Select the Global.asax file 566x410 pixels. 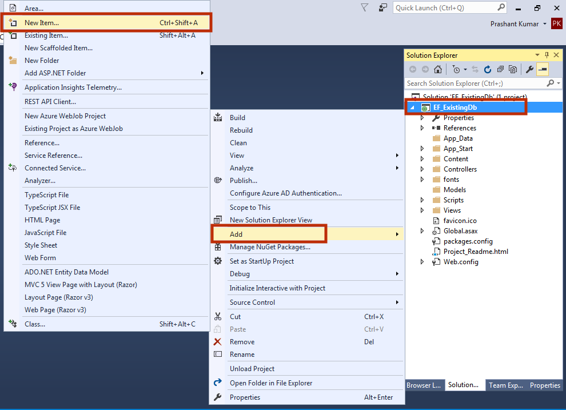460,231
